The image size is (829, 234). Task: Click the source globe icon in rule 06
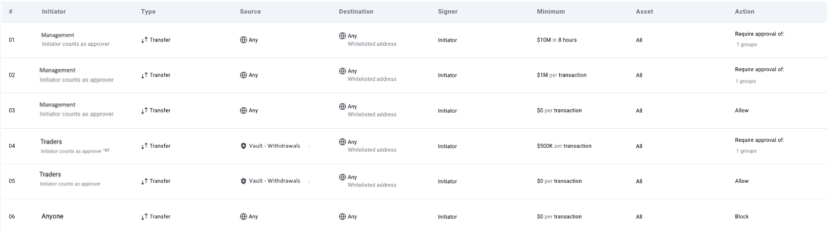point(243,216)
